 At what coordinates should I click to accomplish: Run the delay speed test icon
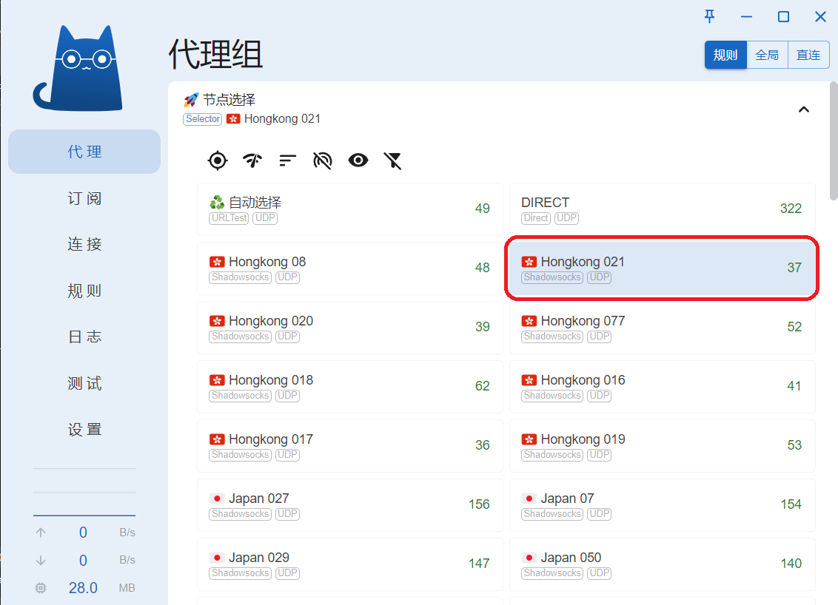point(252,160)
